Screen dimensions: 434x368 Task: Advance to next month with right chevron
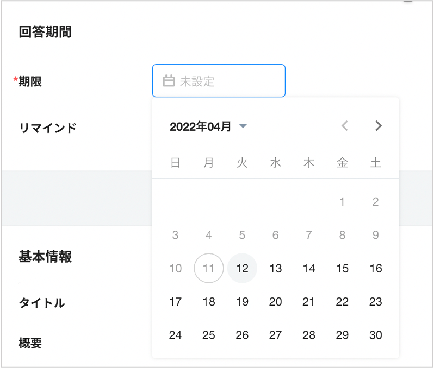click(379, 126)
